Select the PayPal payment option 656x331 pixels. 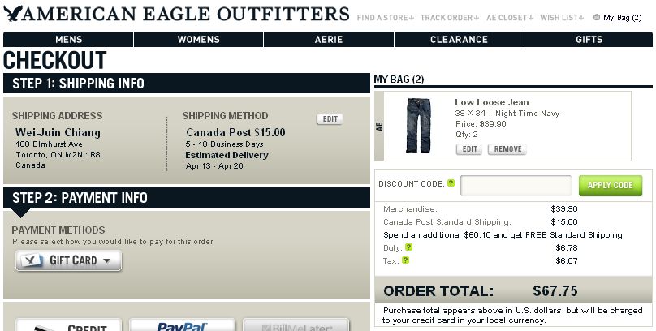coord(182,325)
